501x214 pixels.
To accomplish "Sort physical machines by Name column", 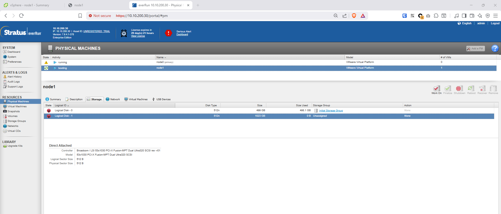I will pyautogui.click(x=160, y=57).
